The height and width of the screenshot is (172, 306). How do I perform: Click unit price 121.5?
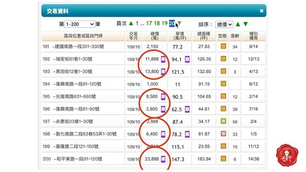tap(178, 72)
